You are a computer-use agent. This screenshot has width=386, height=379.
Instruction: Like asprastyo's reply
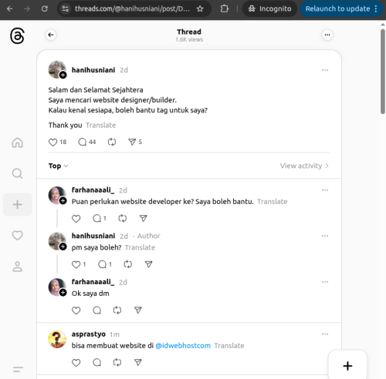pyautogui.click(x=76, y=363)
